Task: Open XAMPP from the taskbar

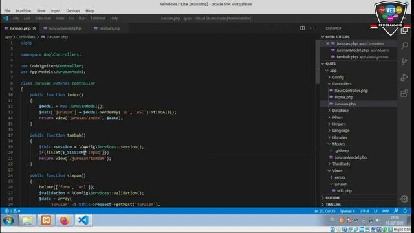Action: (46, 220)
